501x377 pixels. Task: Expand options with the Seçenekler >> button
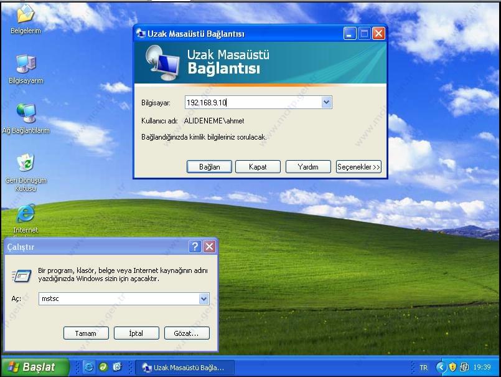click(x=358, y=167)
